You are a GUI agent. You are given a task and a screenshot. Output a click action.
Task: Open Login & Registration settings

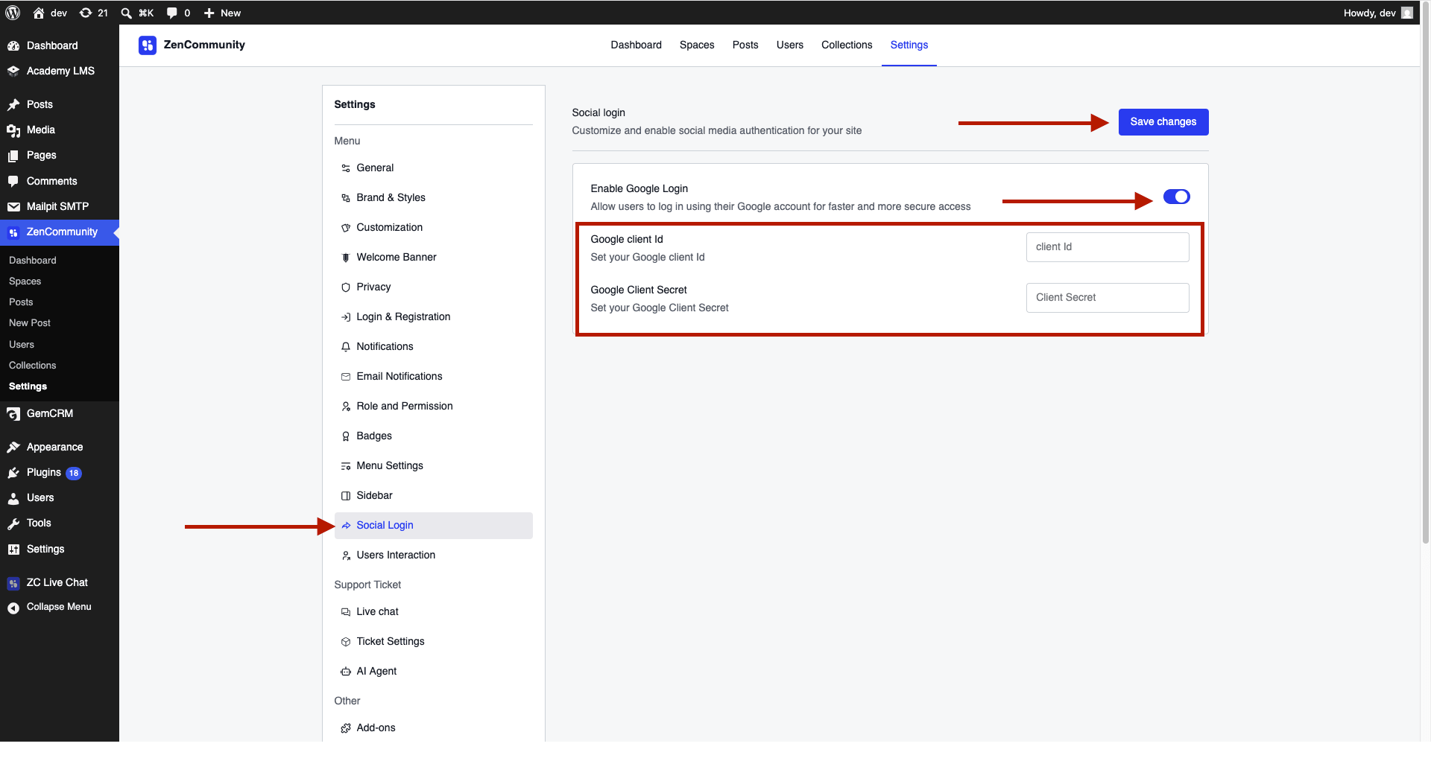434,317
